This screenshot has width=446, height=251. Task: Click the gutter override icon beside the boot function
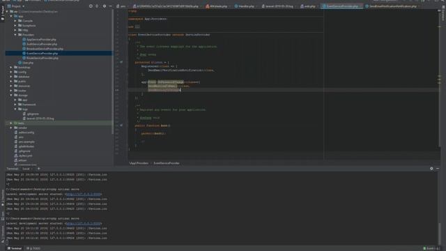point(121,125)
